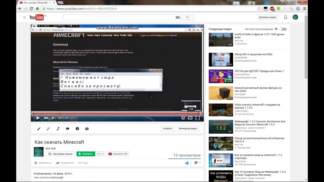Open Как установить мод на minecraft 1.7.2 thumbnail
The width and height of the screenshot is (324, 182).
(221, 160)
